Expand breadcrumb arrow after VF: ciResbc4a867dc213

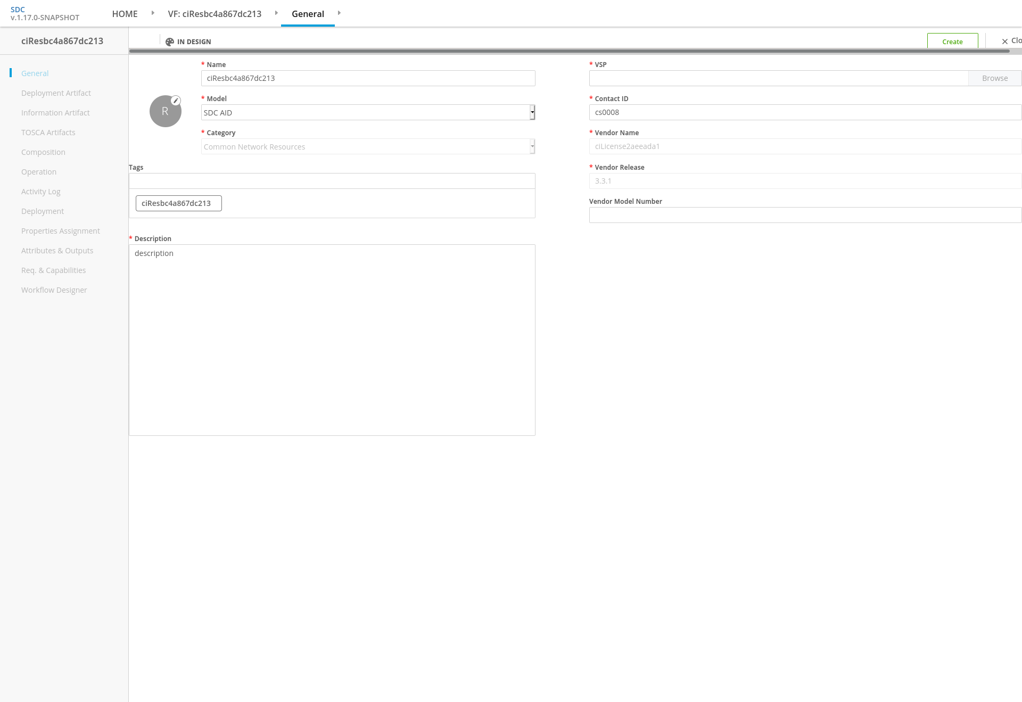276,13
